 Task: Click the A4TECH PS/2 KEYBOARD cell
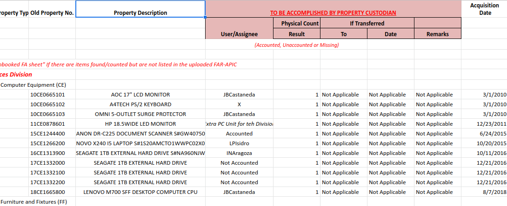[140, 104]
